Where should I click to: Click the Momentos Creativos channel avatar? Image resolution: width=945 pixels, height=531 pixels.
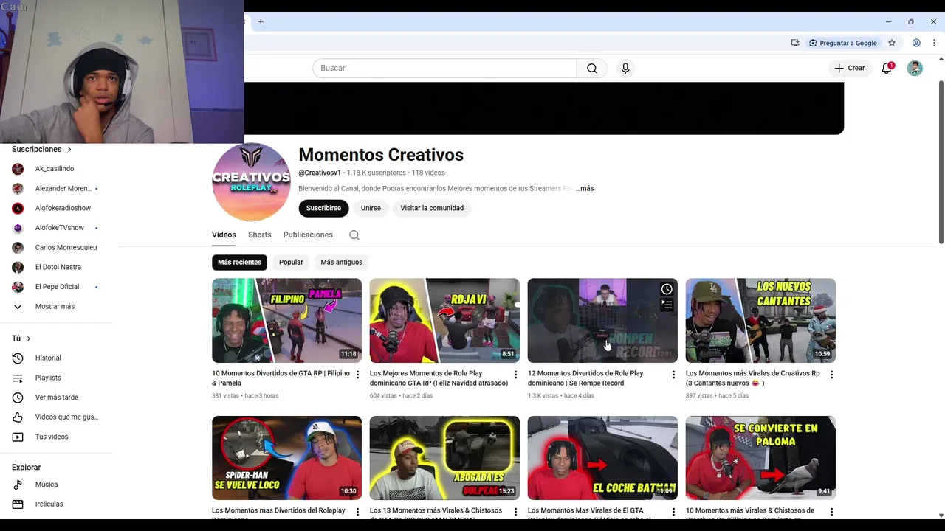coord(251,182)
